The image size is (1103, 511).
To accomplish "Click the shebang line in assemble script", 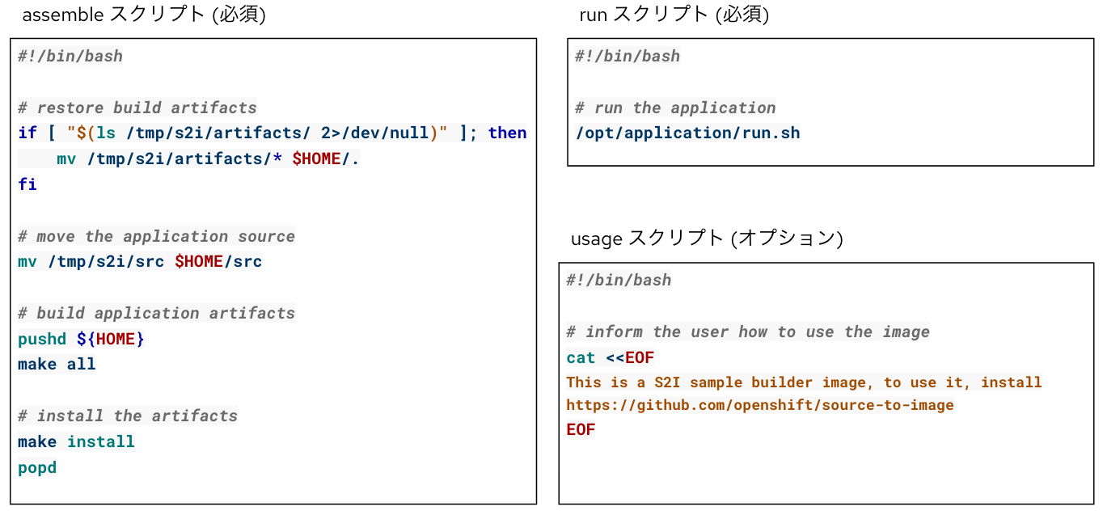I will (70, 56).
